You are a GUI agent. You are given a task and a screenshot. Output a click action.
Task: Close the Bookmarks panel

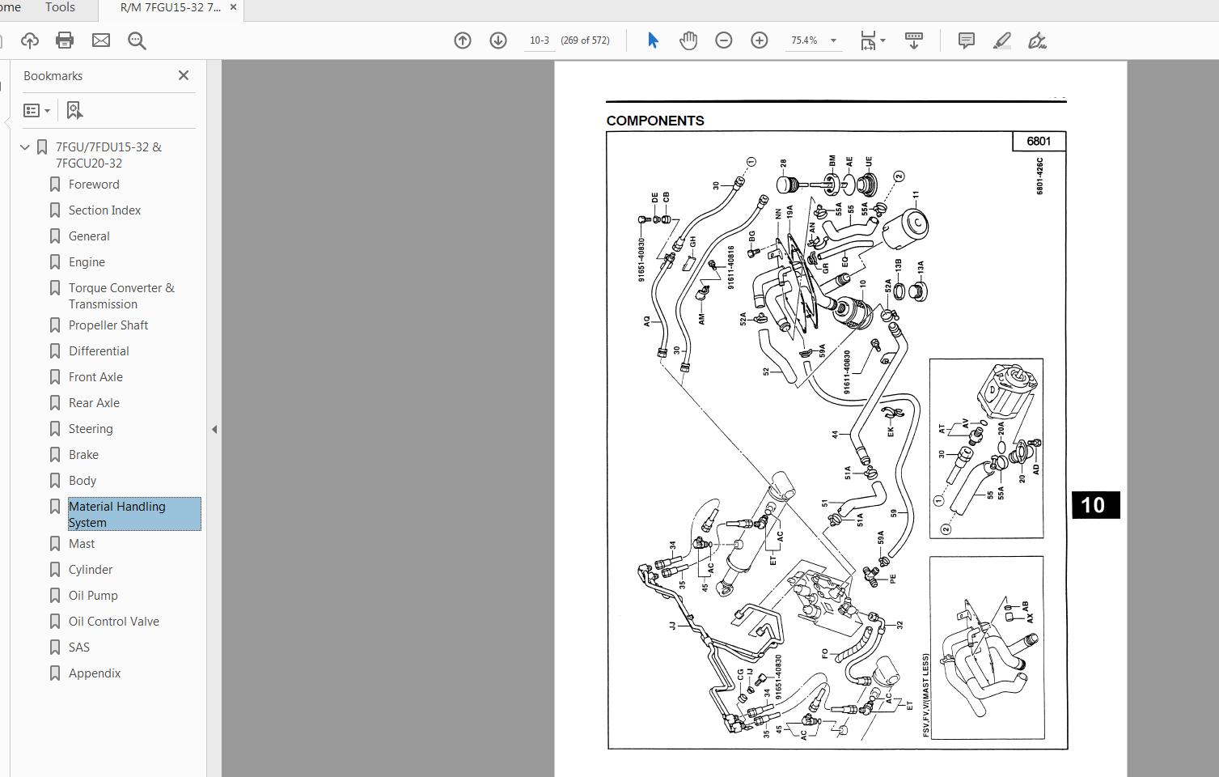[184, 75]
